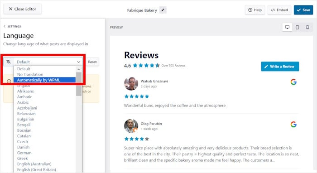Screen dimensions: 317x173
Task: Select Default from the language list
Action: pos(45,69)
